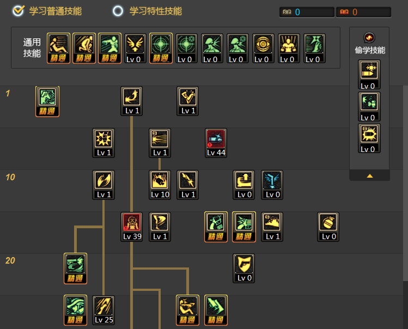Select the green whirlwind mastered skill at level 20

(x=76, y=269)
